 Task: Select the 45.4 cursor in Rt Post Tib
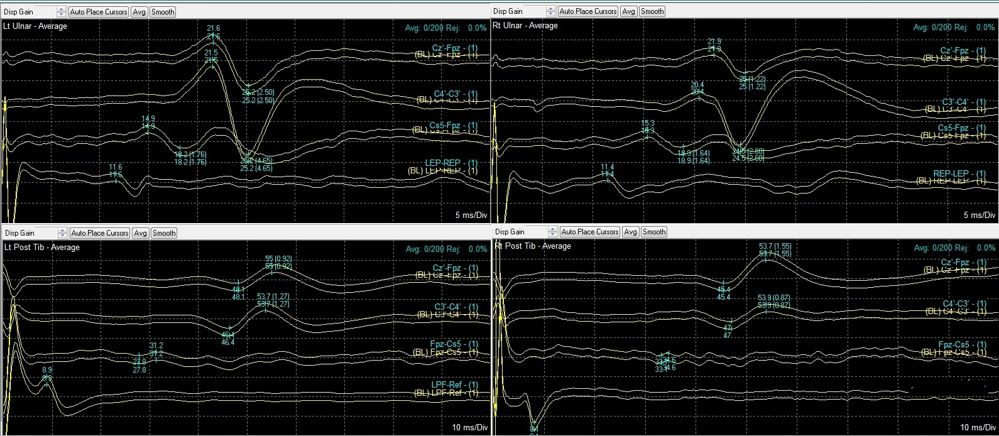coord(724,289)
